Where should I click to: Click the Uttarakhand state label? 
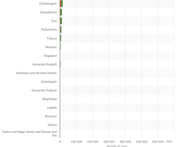48,12
